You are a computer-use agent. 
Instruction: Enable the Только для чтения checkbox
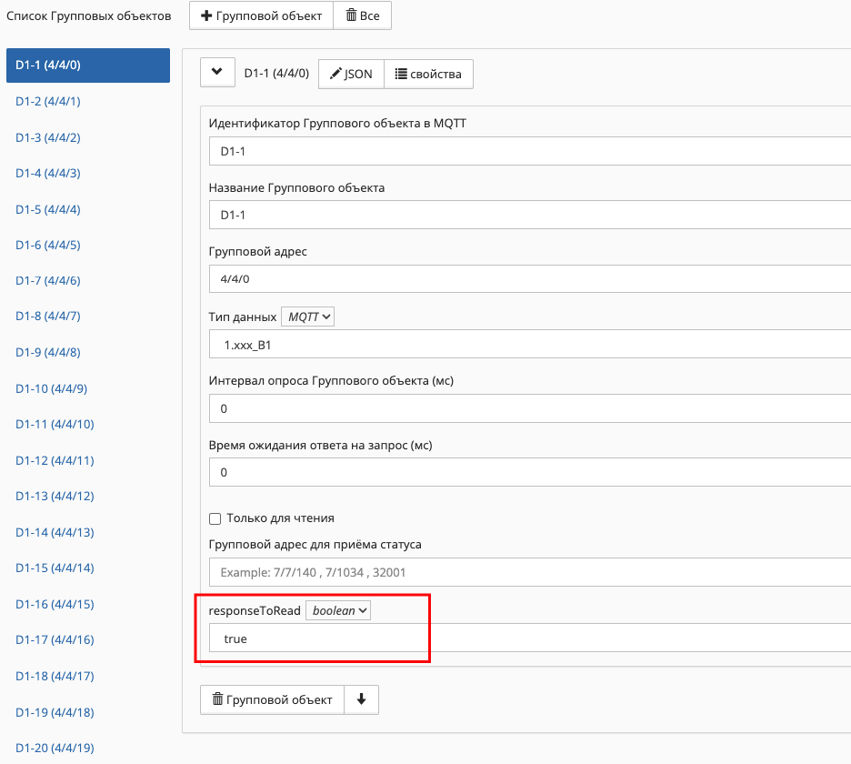tap(215, 518)
